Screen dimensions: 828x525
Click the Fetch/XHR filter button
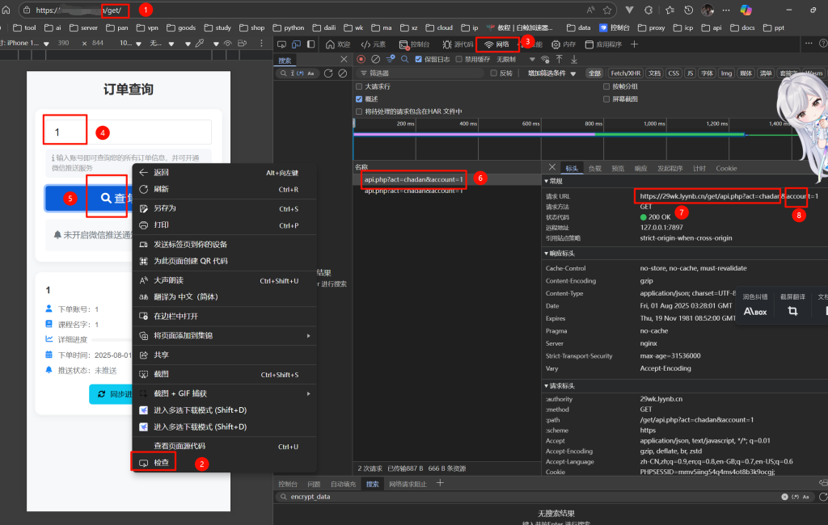pos(626,73)
